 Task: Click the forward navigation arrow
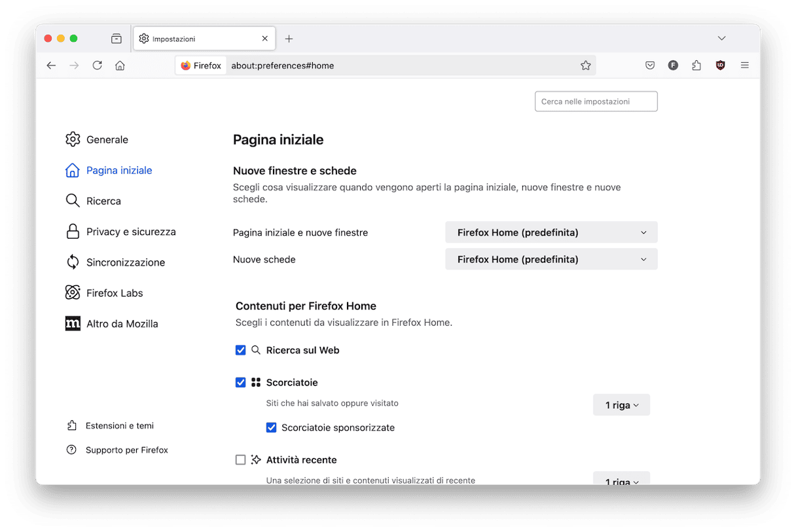click(x=74, y=65)
